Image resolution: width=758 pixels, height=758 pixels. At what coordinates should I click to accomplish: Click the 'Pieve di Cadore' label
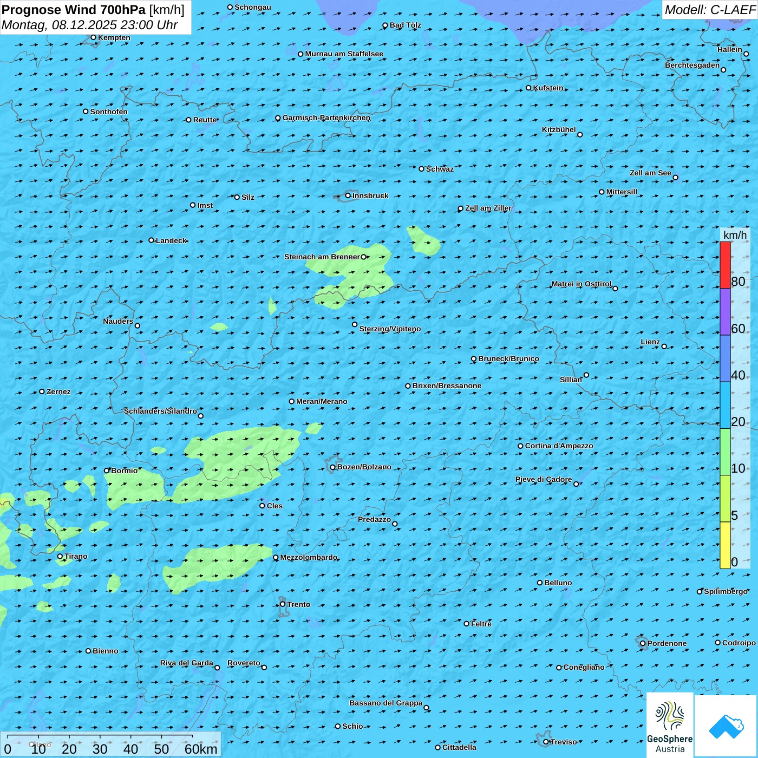tap(544, 479)
